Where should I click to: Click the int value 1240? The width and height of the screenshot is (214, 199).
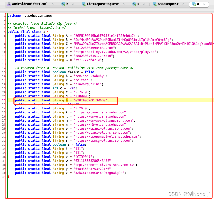click(72, 88)
